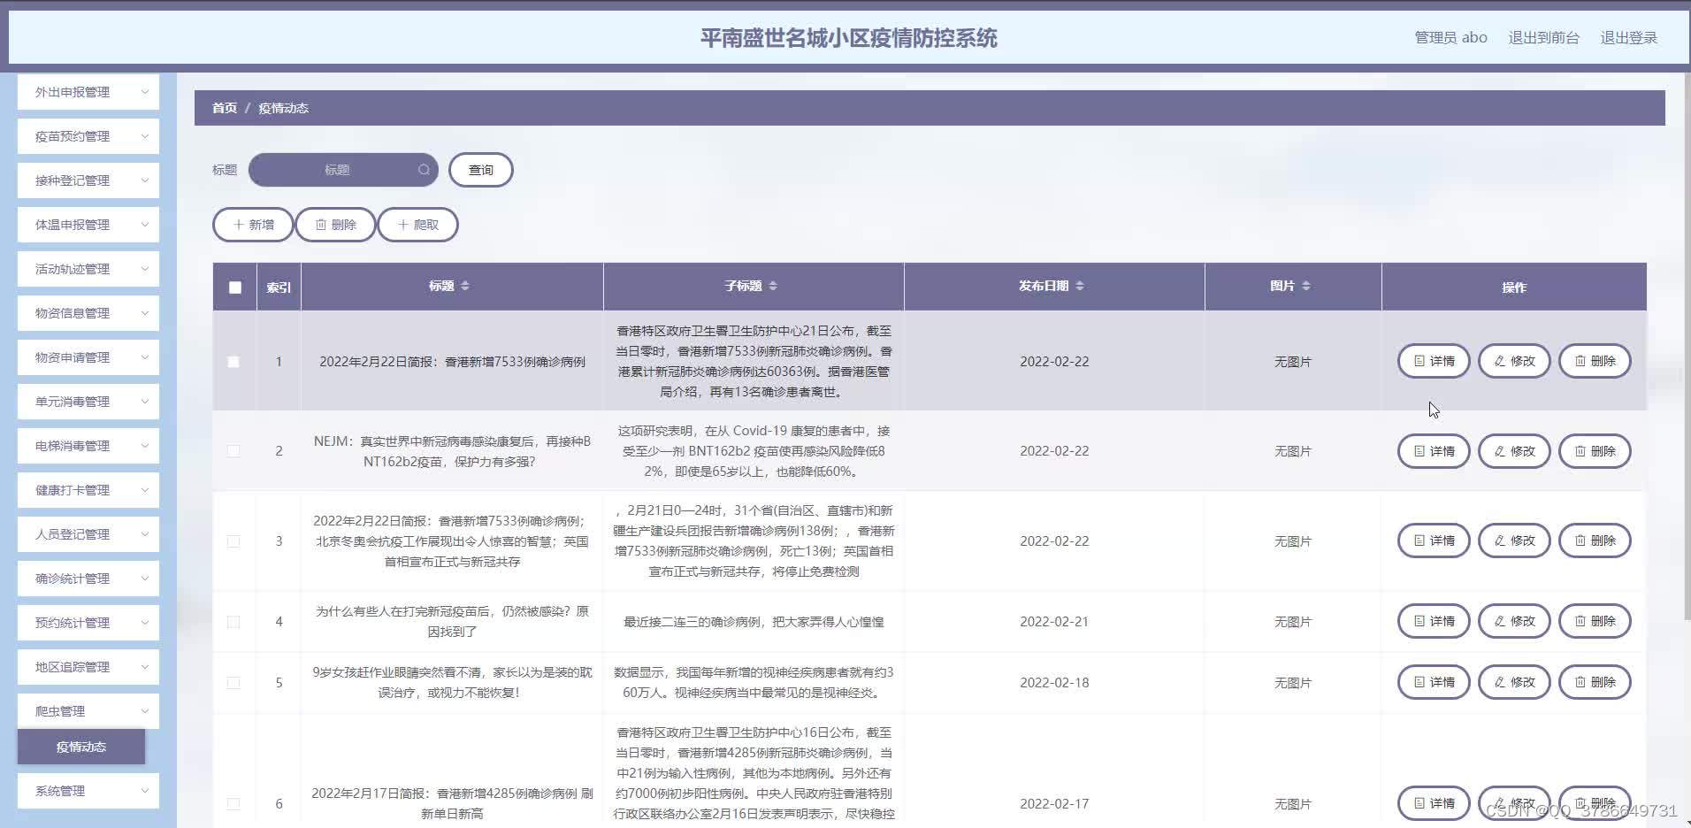The width and height of the screenshot is (1691, 828).
Task: Open 详情 for row 6
Action: click(1434, 803)
